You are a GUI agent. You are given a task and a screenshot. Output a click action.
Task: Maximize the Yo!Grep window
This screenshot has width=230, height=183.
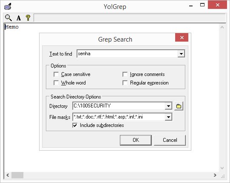coord(202,5)
